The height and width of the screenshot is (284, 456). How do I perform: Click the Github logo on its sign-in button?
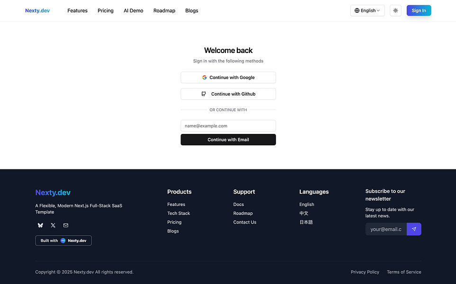(x=203, y=94)
